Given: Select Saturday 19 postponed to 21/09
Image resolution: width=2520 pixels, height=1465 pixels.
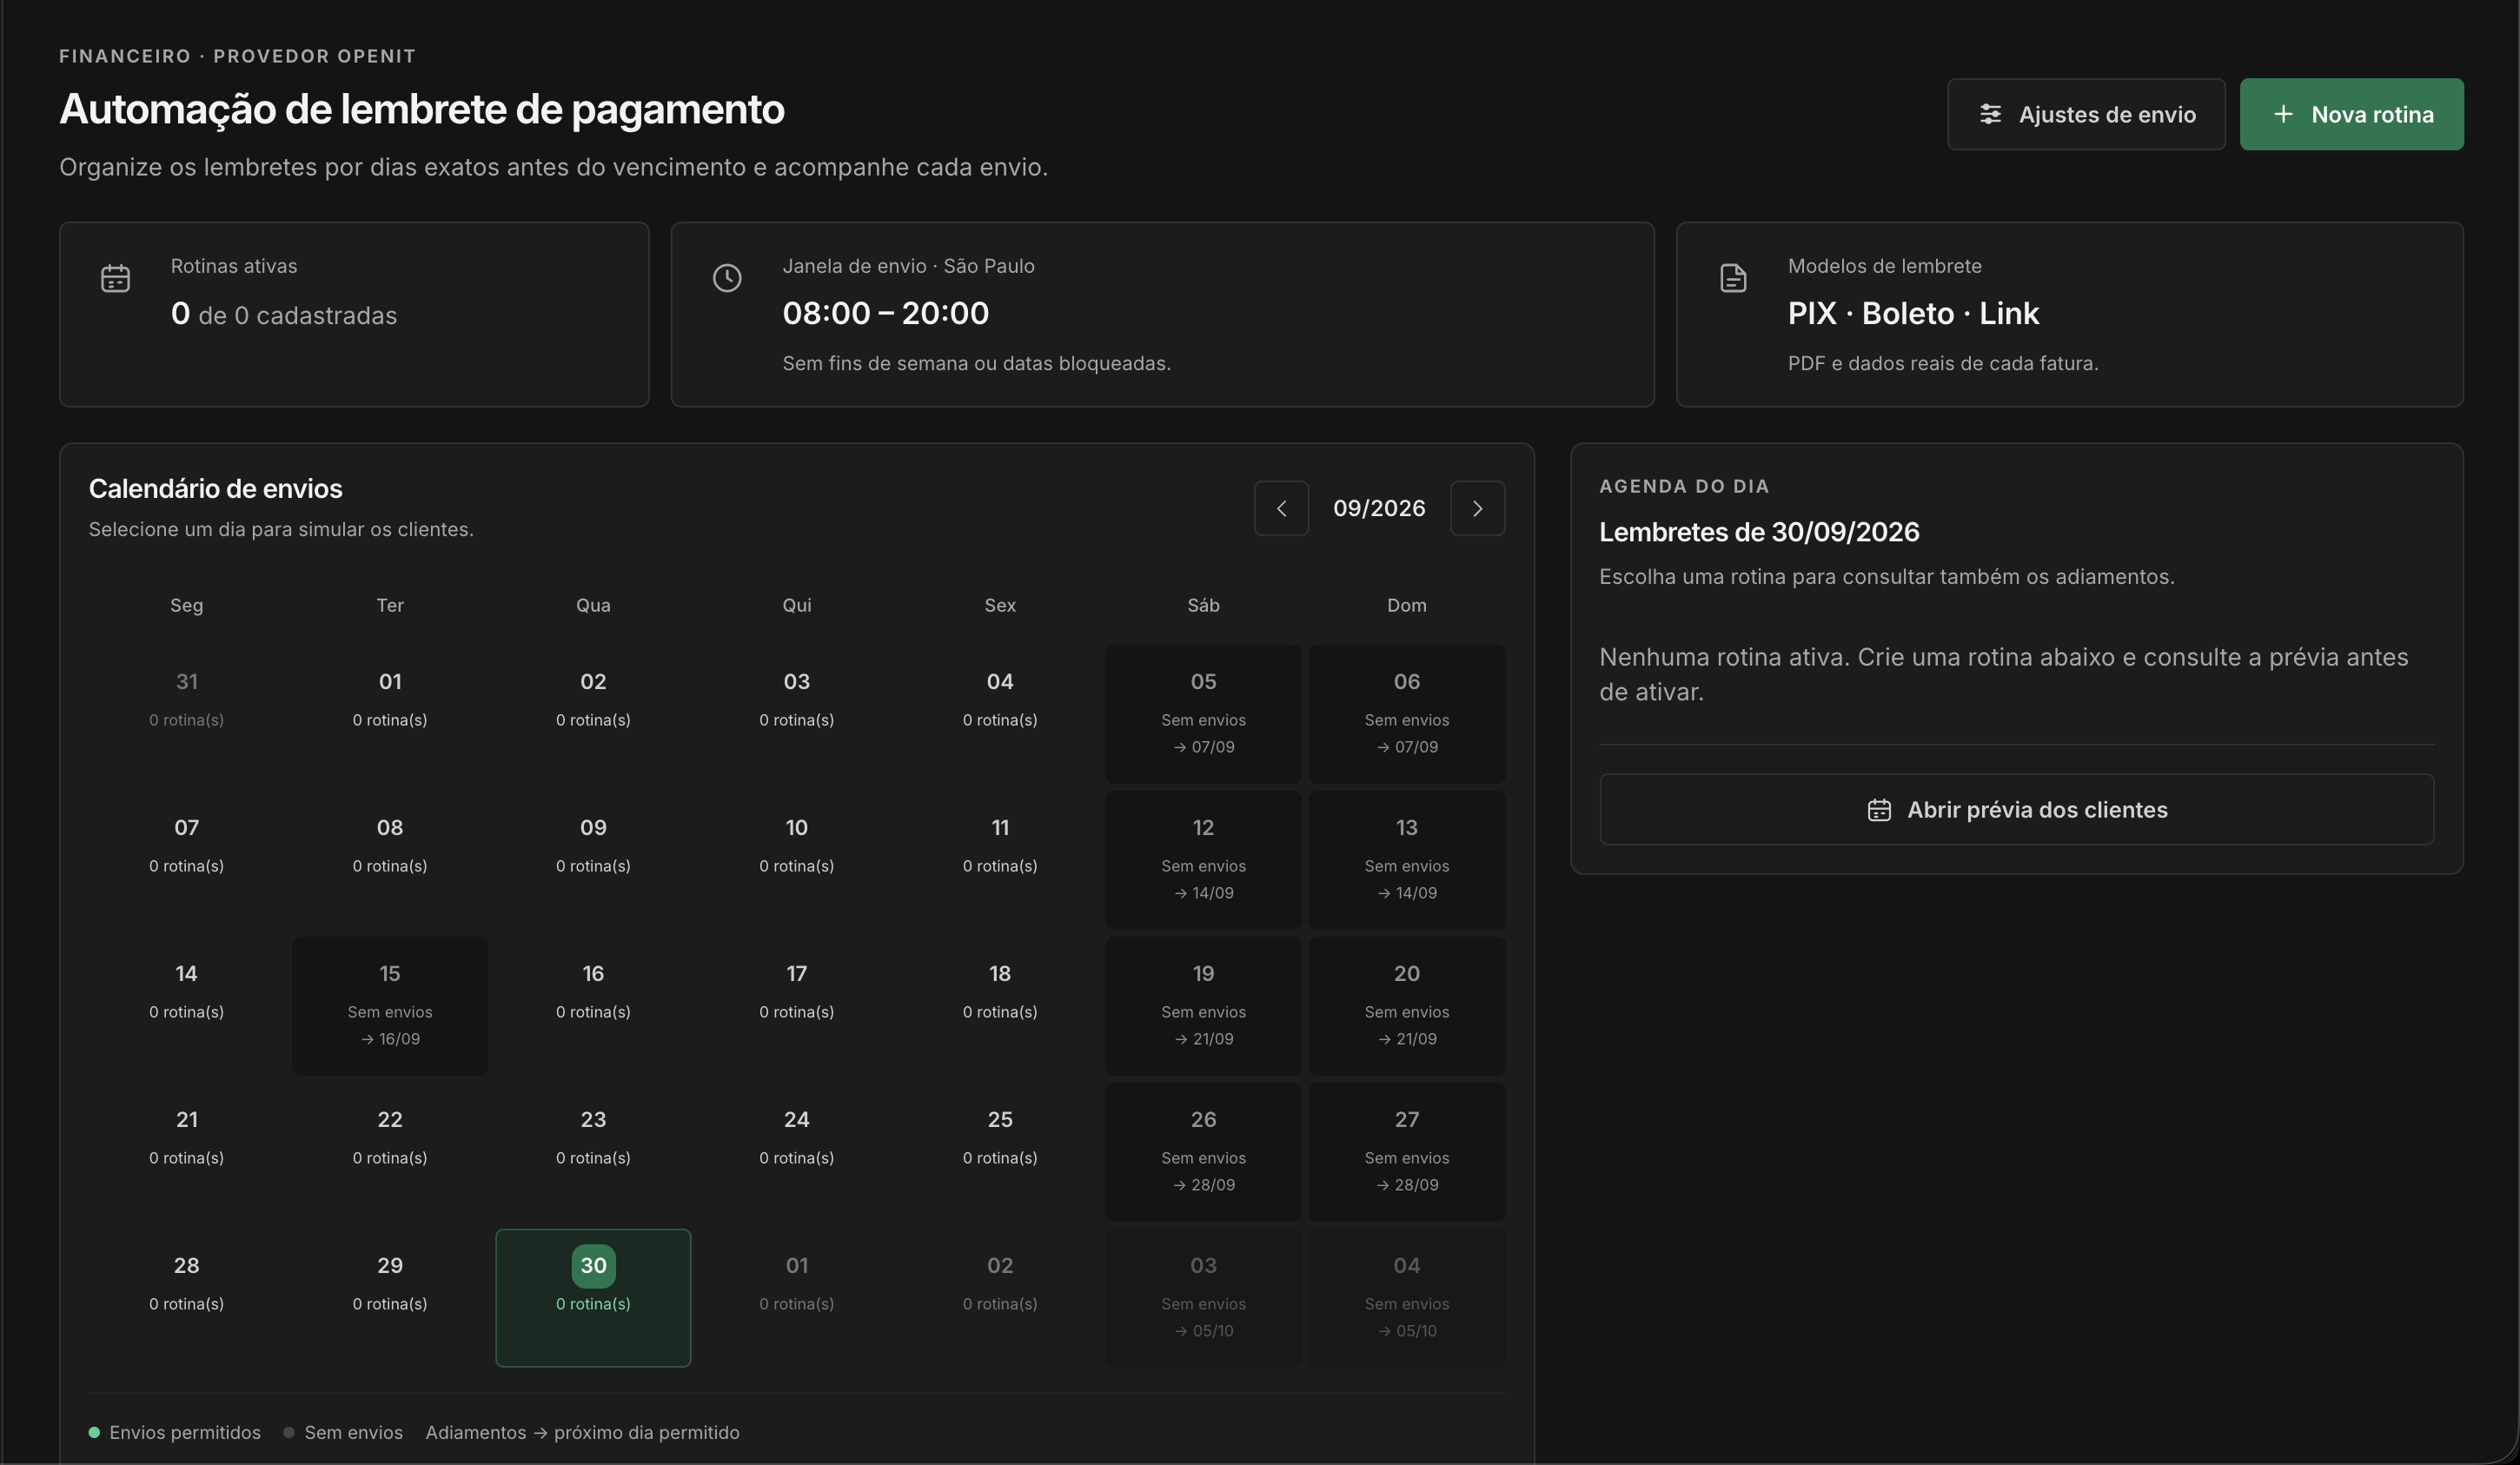Looking at the screenshot, I should pos(1203,1005).
